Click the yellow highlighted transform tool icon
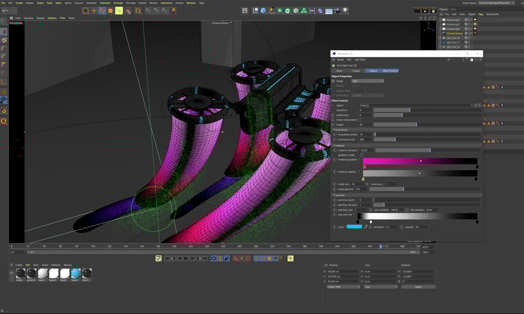This screenshot has width=524, height=314. point(119,11)
